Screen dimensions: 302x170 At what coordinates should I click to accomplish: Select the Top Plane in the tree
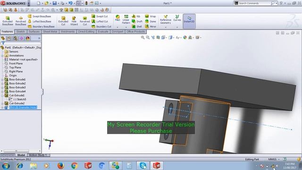pos(15,68)
